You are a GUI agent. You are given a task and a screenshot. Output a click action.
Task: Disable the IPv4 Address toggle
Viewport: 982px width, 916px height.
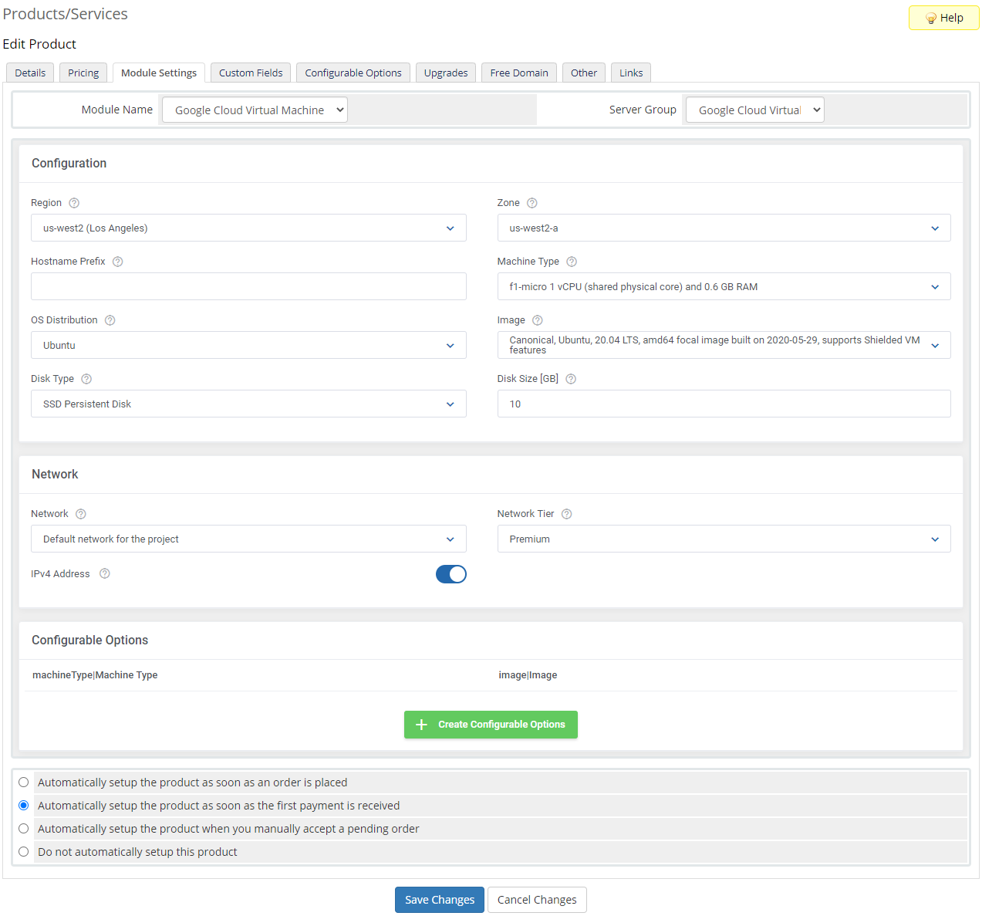coord(451,573)
